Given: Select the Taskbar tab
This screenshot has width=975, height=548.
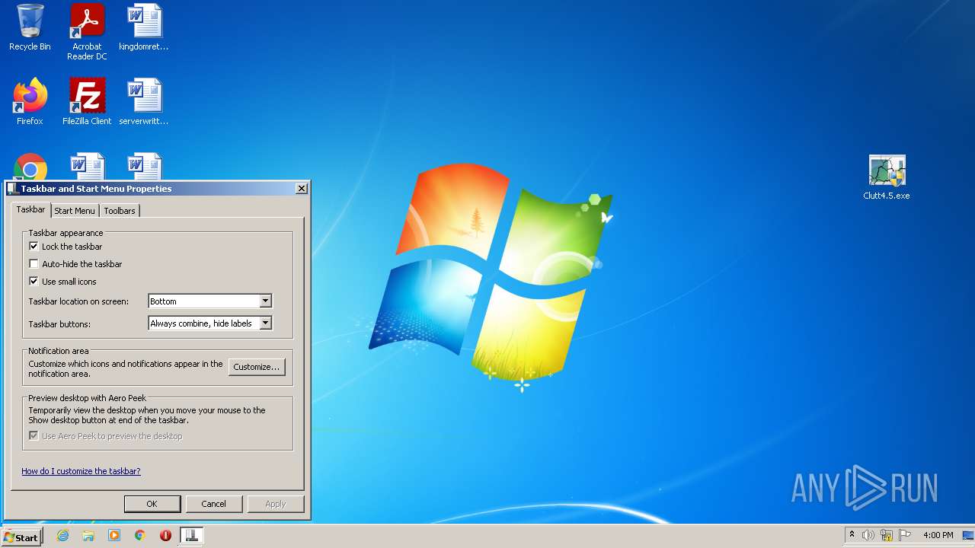Looking at the screenshot, I should click(31, 209).
